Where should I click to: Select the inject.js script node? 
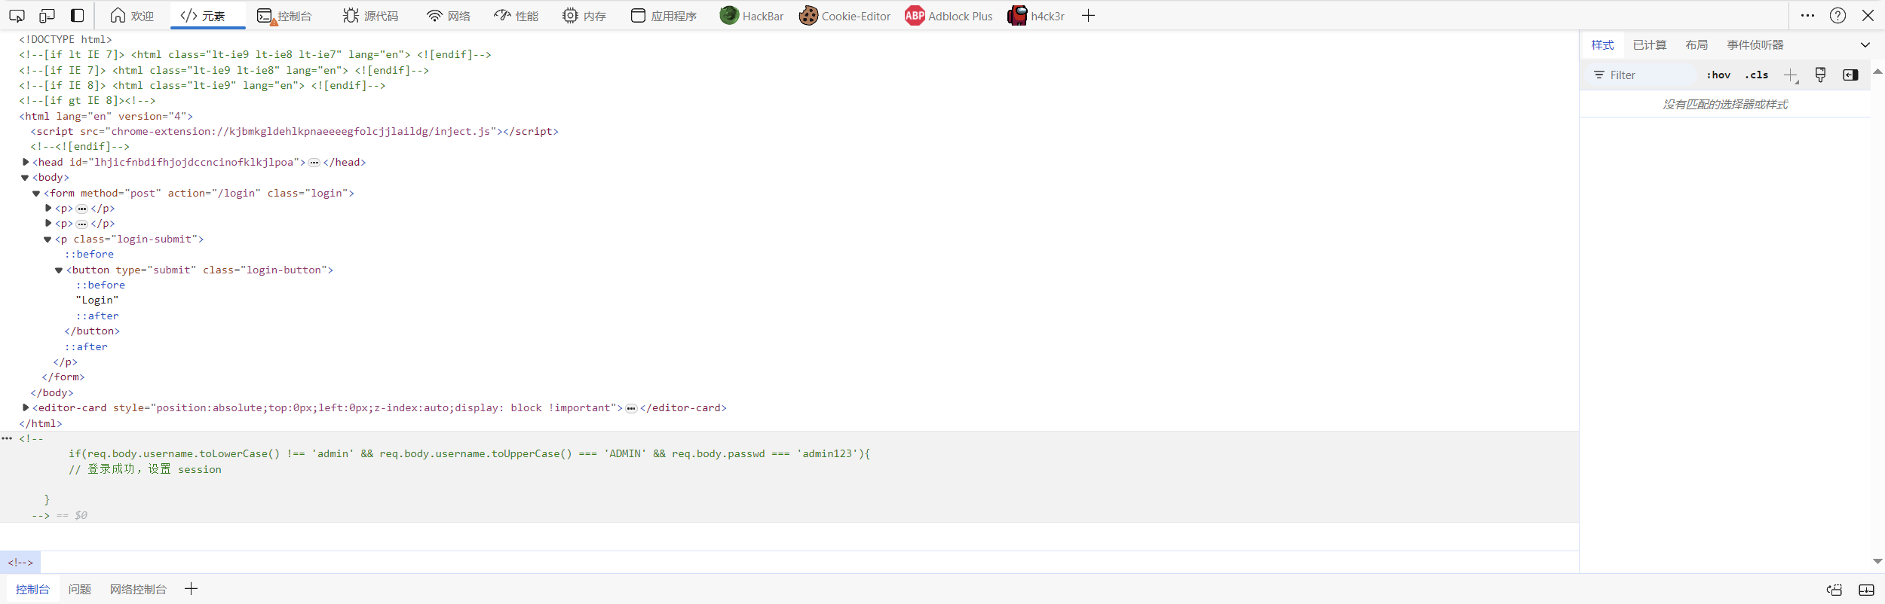(x=295, y=131)
